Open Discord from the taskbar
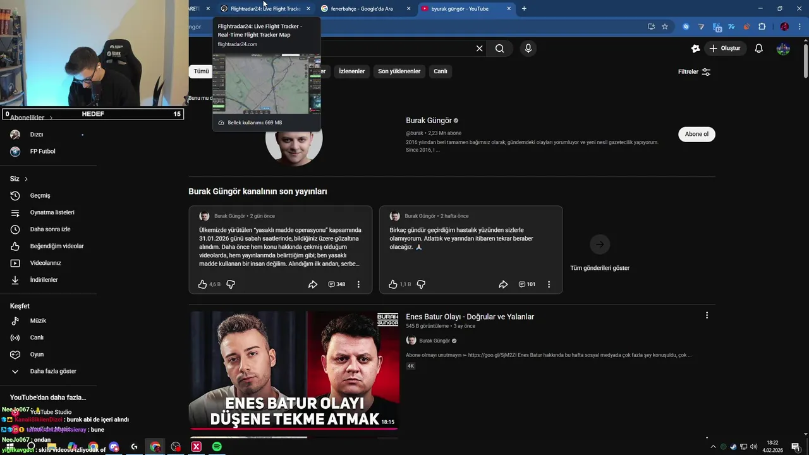809x455 pixels. [x=114, y=447]
